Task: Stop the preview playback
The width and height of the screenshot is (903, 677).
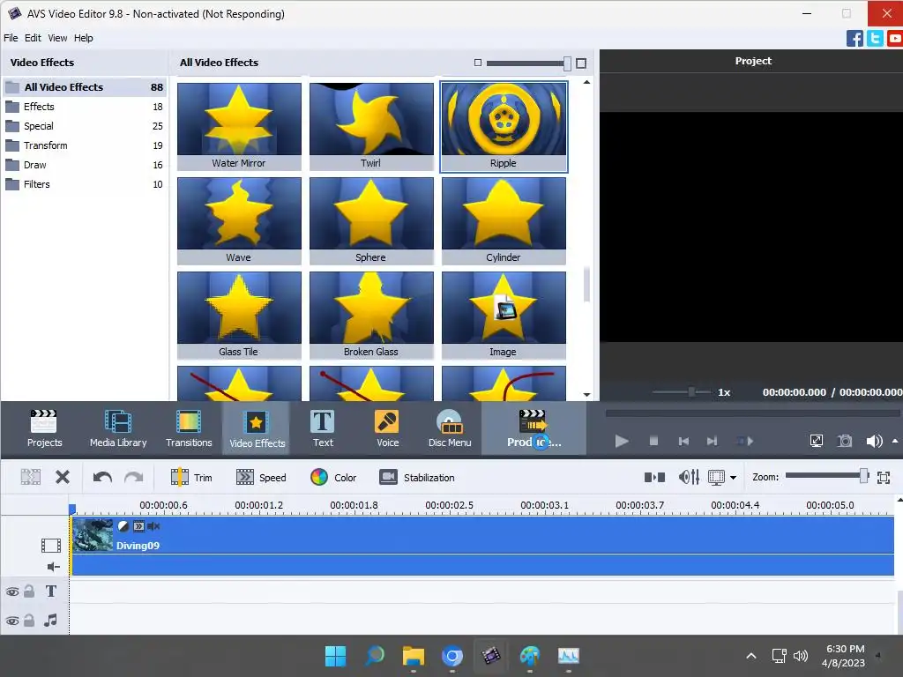Action: 653,441
